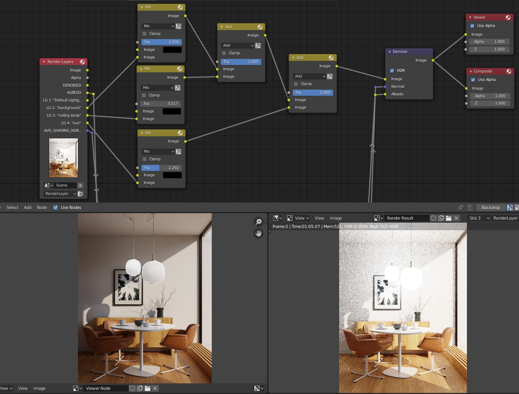Screen dimensions: 519x394
Task: Open blend type dropdown in the top Add node
Action: point(237,46)
